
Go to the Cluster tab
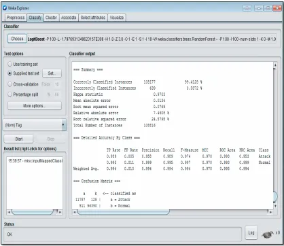pos(51,18)
